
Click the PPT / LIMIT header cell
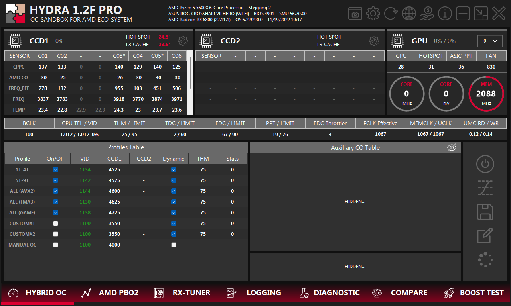pos(280,123)
